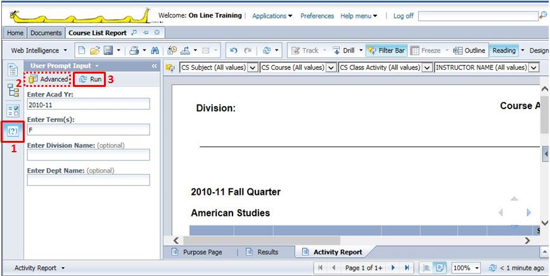Expand INSTRUCTOR NAME filter dropdown

(534, 67)
